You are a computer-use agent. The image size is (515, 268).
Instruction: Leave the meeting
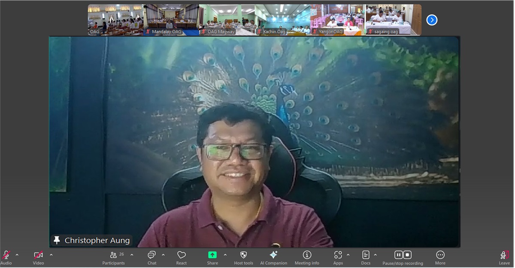504,256
